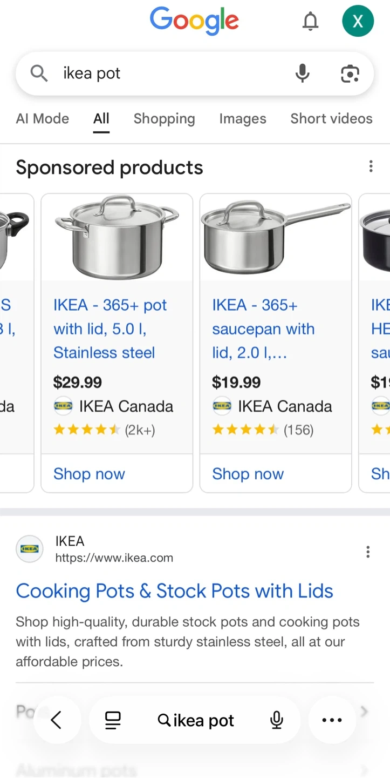Tap the microphone in the bottom bar
The width and height of the screenshot is (390, 778).
(277, 720)
